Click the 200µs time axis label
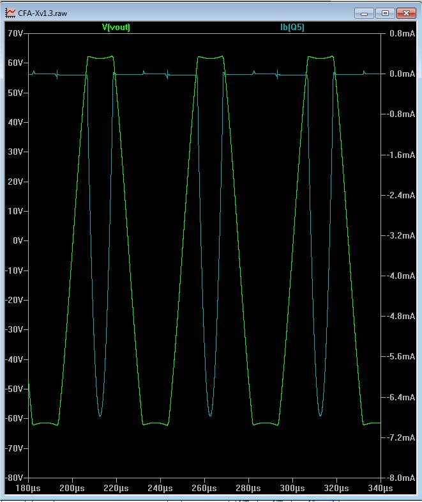 pos(72,488)
